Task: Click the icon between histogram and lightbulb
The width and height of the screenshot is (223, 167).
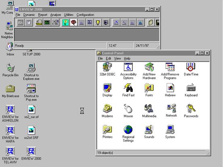Action: click(x=90, y=23)
